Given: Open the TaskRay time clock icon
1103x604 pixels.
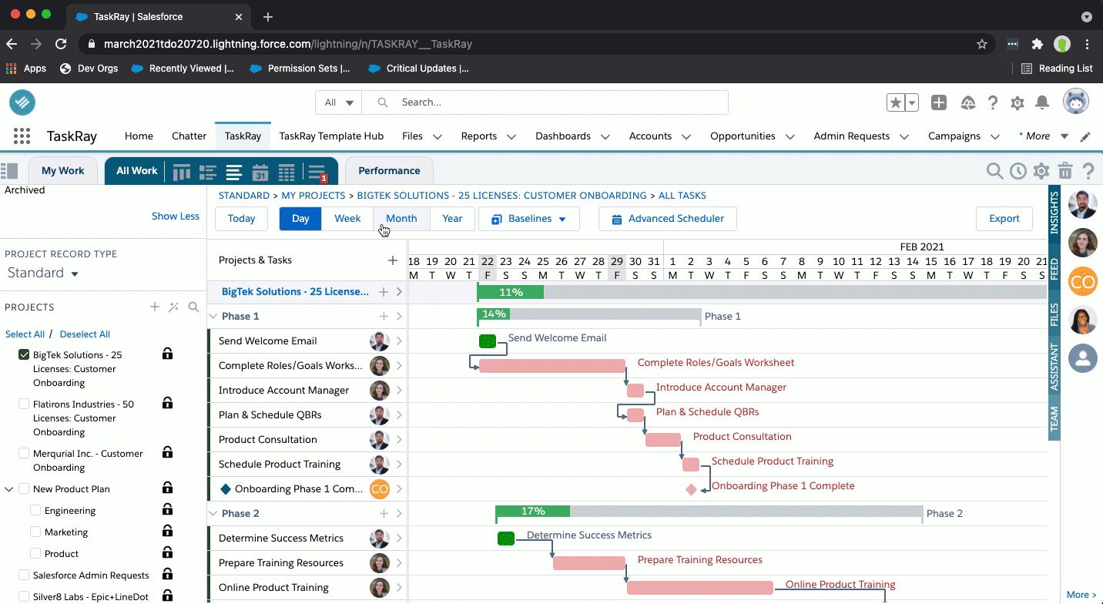Looking at the screenshot, I should coord(1018,171).
